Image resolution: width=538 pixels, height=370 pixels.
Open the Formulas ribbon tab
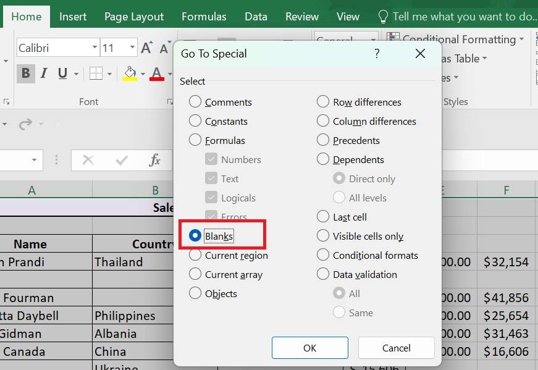pyautogui.click(x=204, y=17)
